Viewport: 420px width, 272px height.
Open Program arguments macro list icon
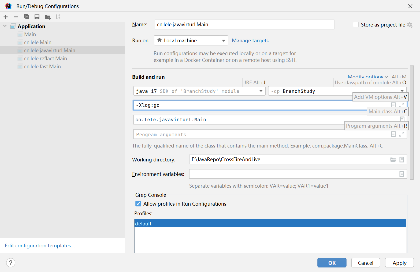393,134
